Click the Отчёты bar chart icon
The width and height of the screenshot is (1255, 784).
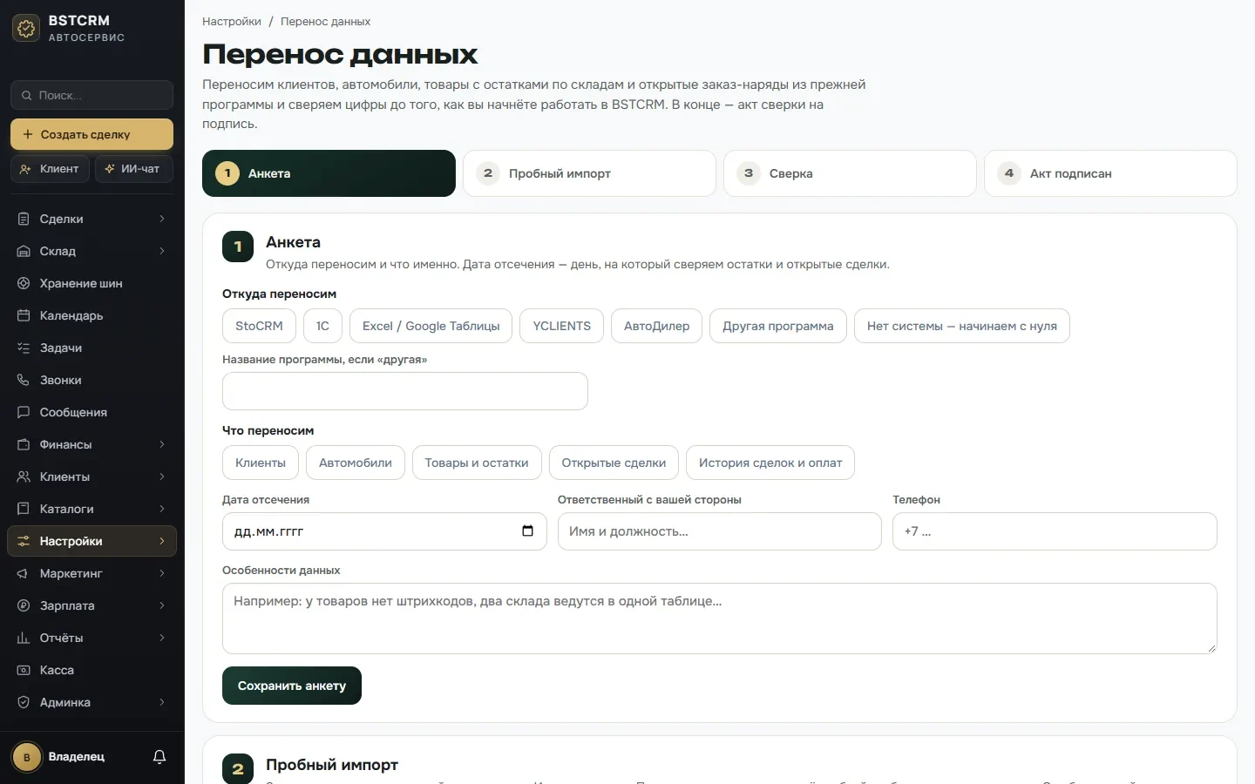coord(24,638)
